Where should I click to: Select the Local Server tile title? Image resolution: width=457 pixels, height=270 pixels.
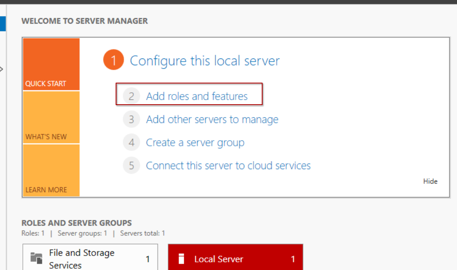click(219, 259)
